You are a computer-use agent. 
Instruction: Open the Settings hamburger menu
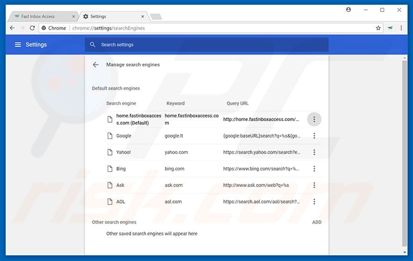(x=18, y=44)
